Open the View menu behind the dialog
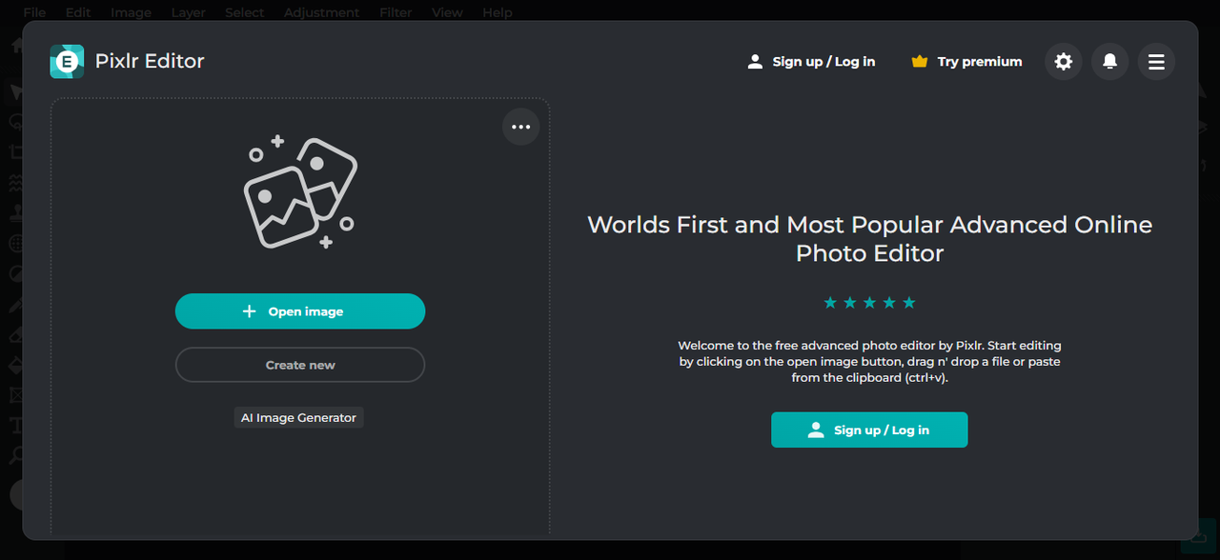Image resolution: width=1220 pixels, height=560 pixels. pyautogui.click(x=447, y=12)
